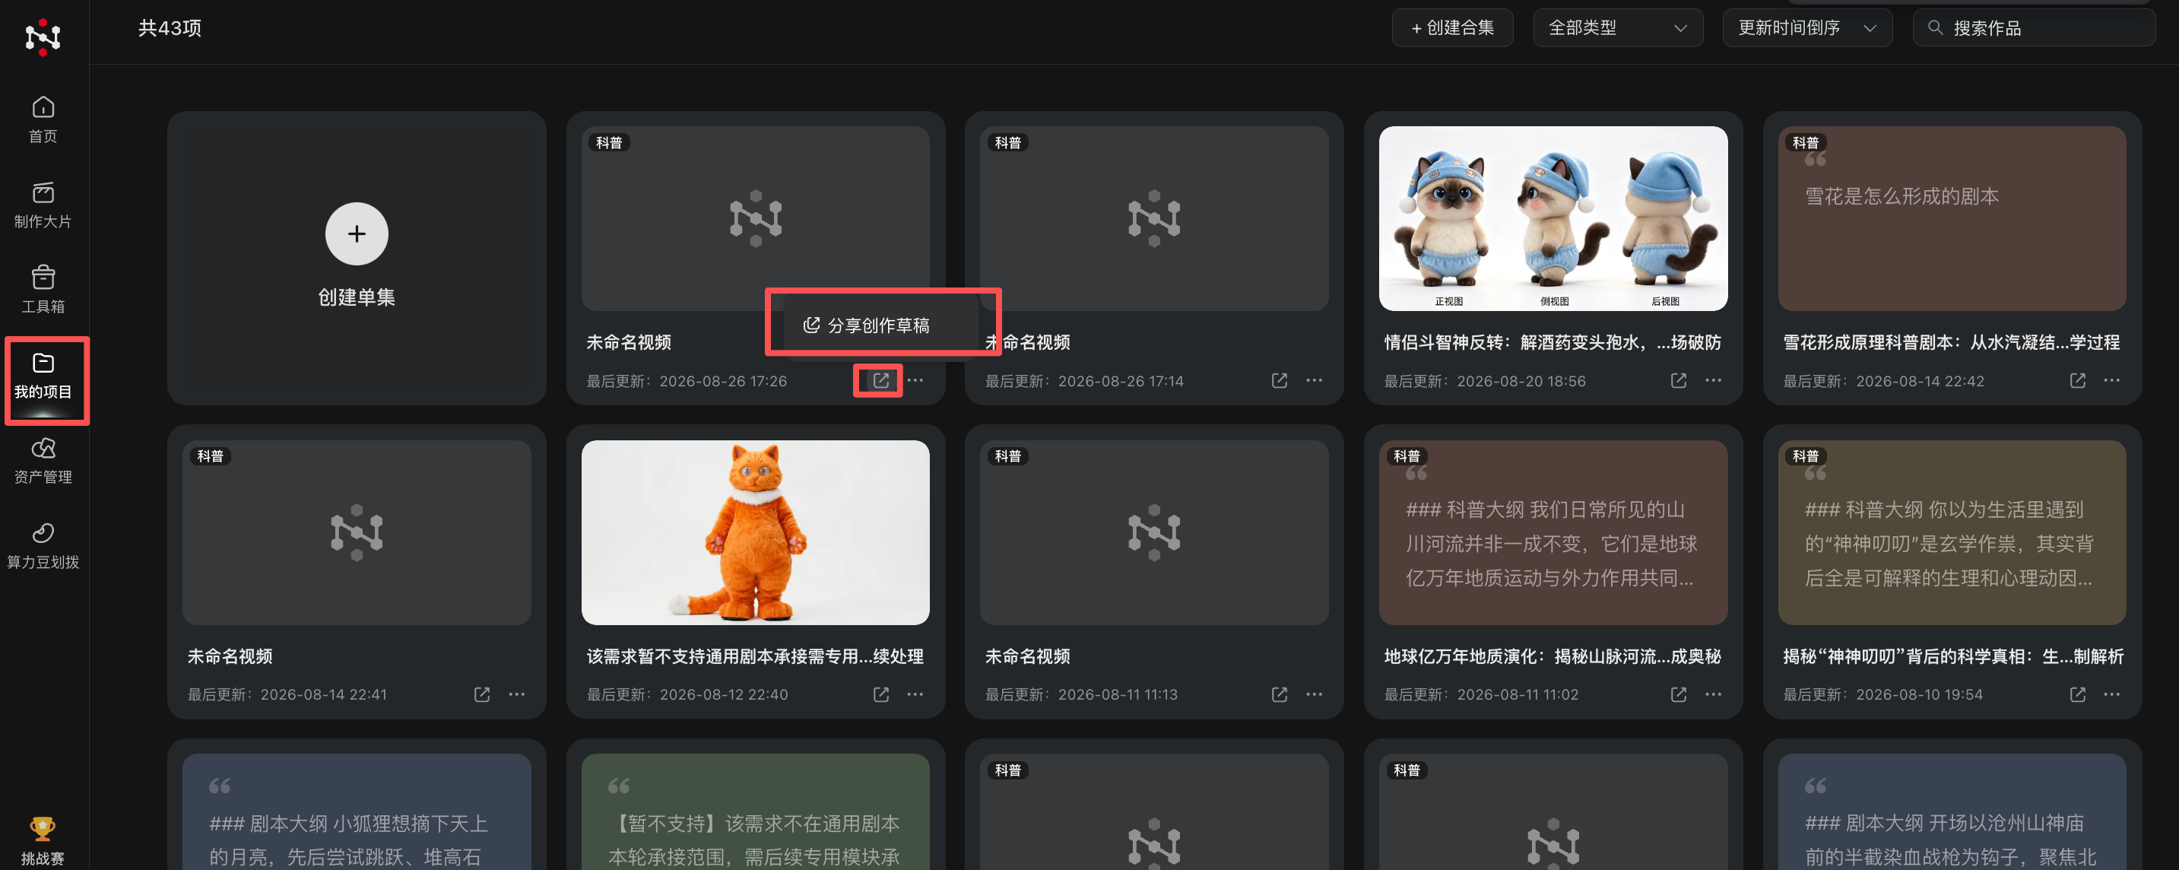2179x870 pixels.
Task: Open the 雪花是怎么形成的剧本 thumbnail
Action: click(x=1952, y=218)
